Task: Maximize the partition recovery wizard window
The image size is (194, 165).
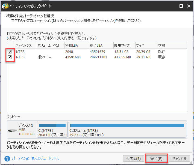Action: pyautogui.click(x=181, y=6)
